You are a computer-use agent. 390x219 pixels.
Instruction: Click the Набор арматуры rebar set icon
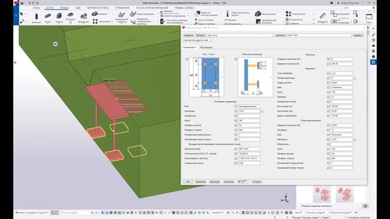coord(133,13)
